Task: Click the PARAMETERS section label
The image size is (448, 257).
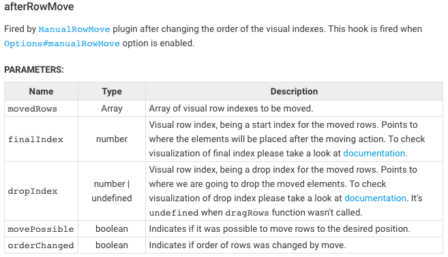Action: tap(34, 69)
